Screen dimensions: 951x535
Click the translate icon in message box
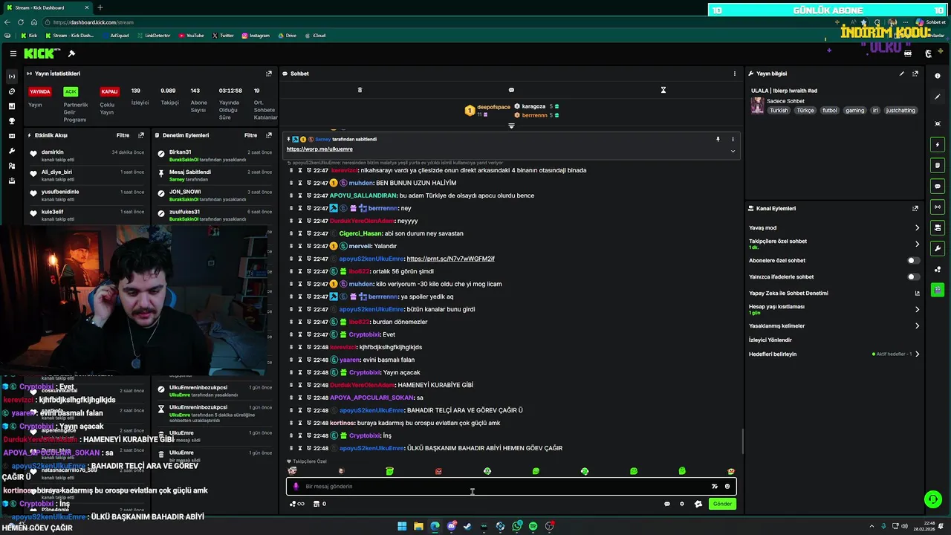[714, 487]
